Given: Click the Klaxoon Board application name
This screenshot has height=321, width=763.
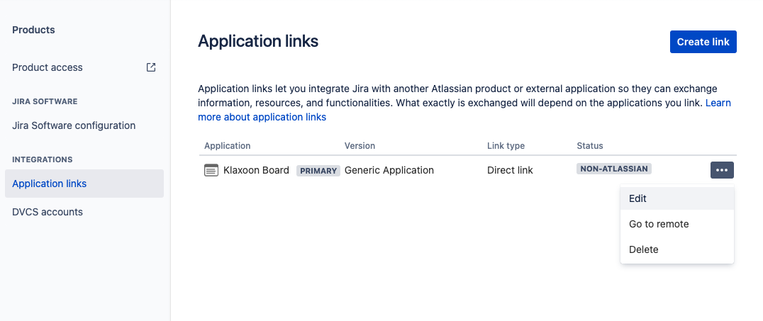Looking at the screenshot, I should click(x=256, y=170).
